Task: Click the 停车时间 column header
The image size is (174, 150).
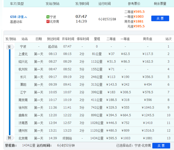Action: pyautogui.click(x=83, y=39)
